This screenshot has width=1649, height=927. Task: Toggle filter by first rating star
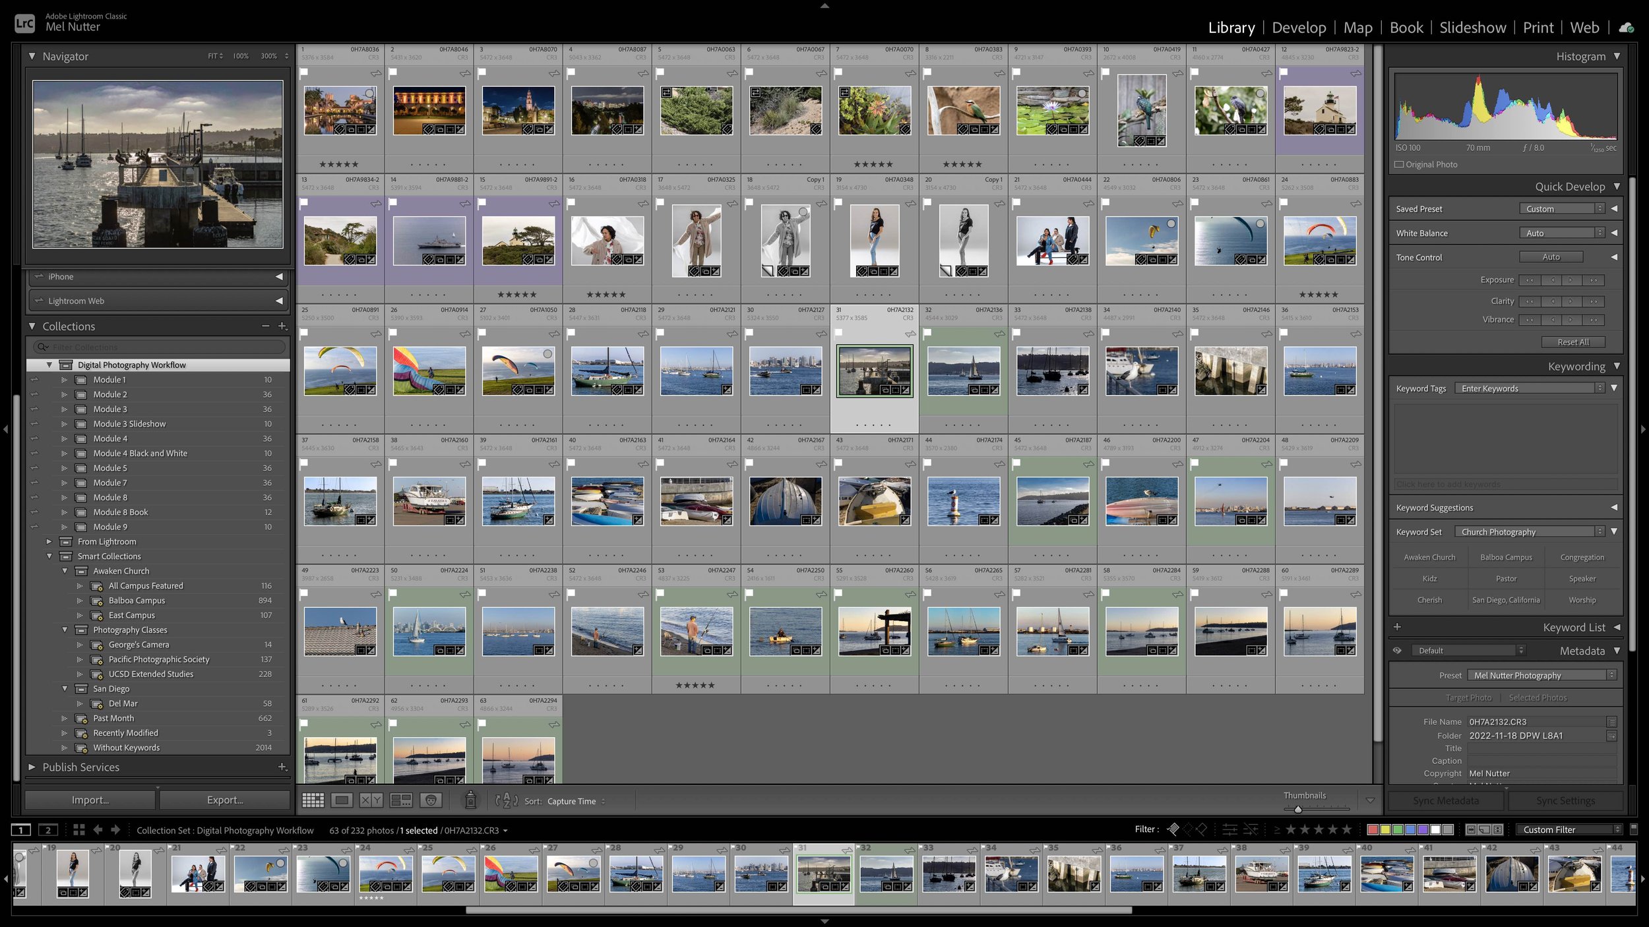pyautogui.click(x=1290, y=829)
